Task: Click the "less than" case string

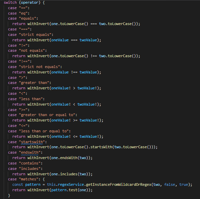Action: (x=31, y=99)
